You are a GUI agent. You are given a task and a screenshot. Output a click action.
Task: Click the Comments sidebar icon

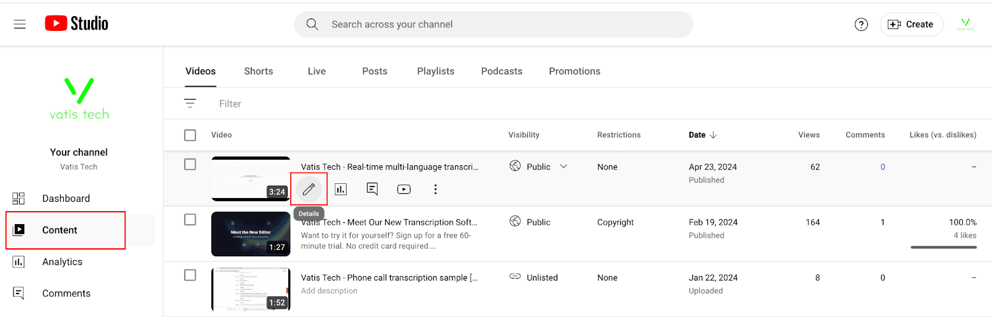[x=19, y=293]
